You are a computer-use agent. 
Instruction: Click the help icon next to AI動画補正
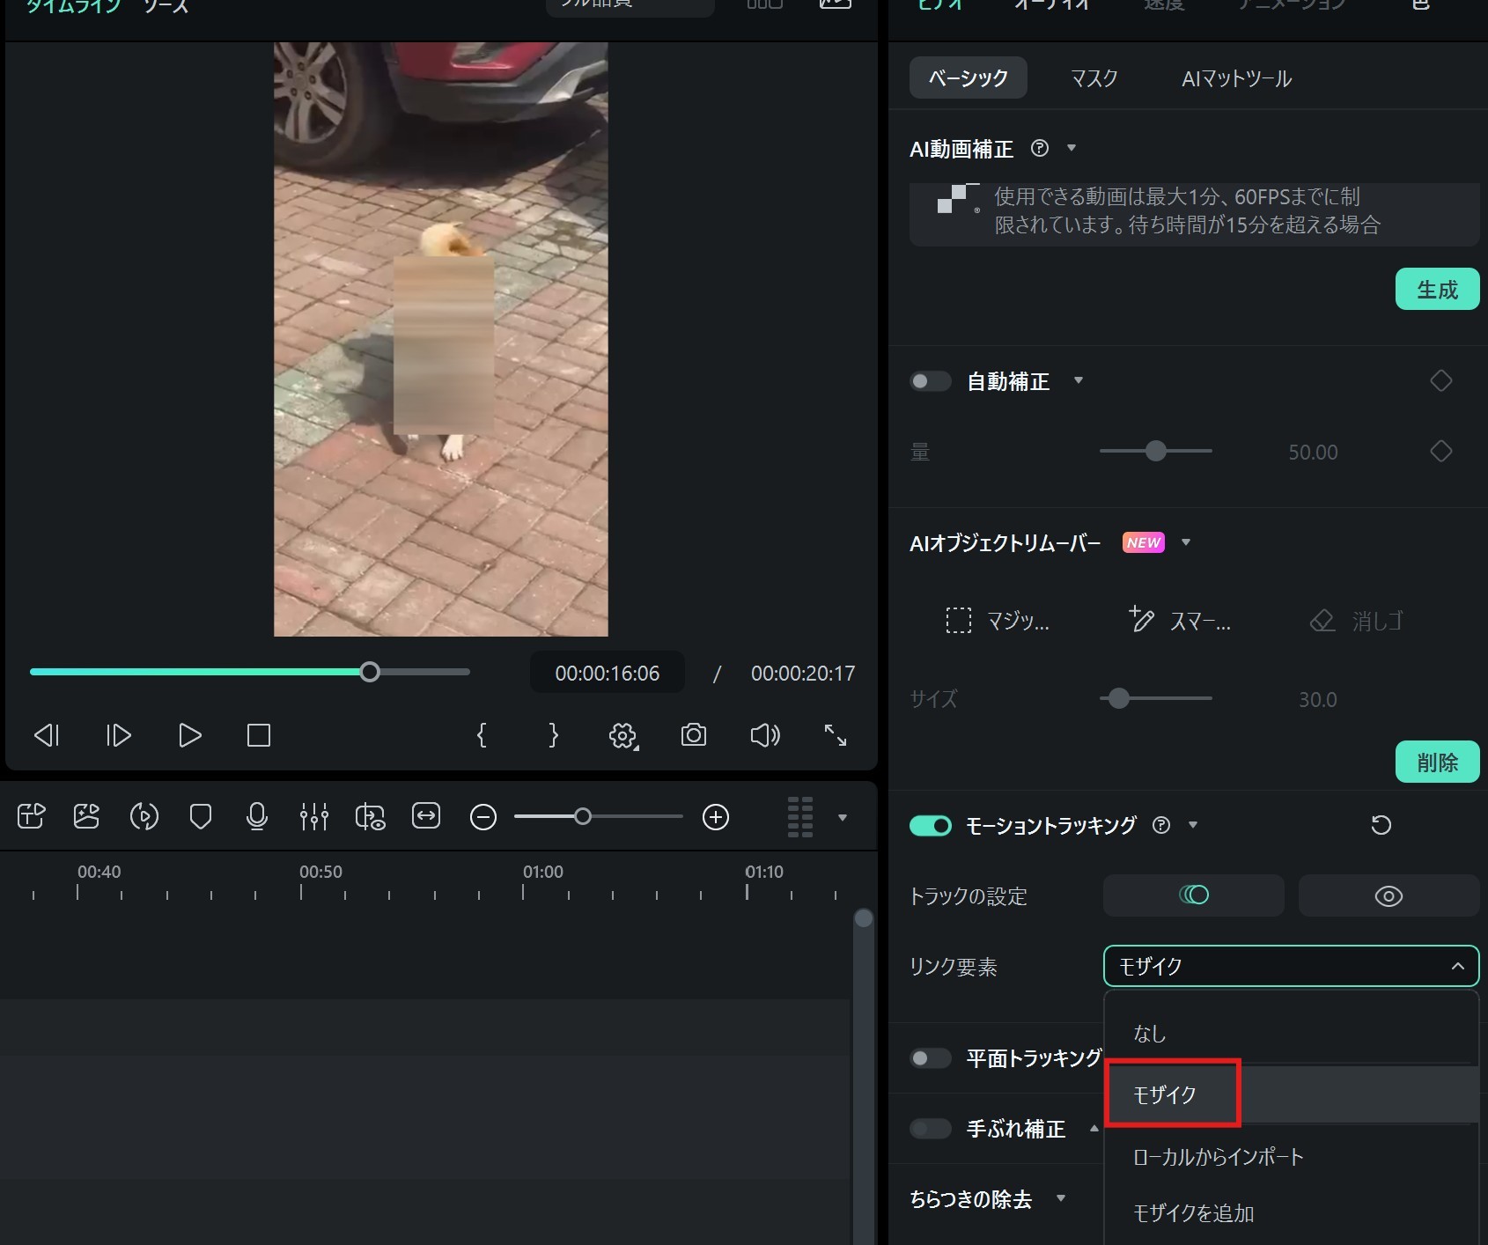(x=1040, y=148)
